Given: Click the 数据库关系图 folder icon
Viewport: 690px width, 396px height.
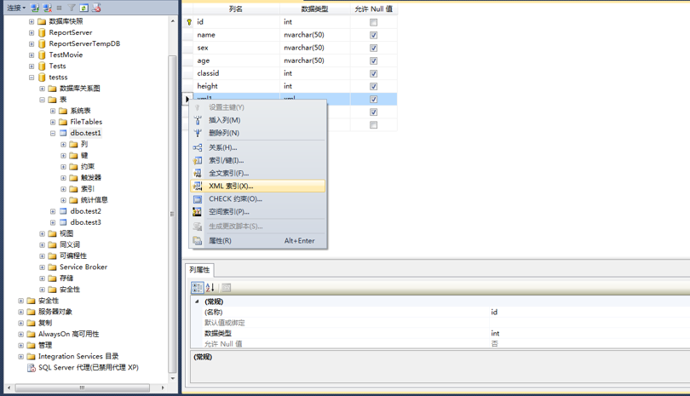Looking at the screenshot, I should pos(52,89).
